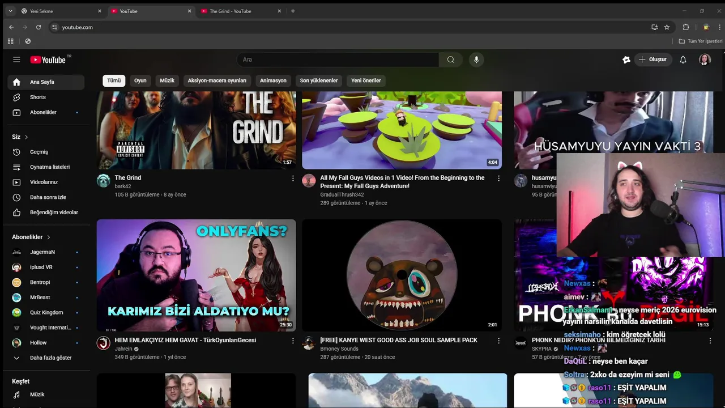Viewport: 725px width, 408px height.
Task: Select the Tümü filter chip
Action: [114, 80]
